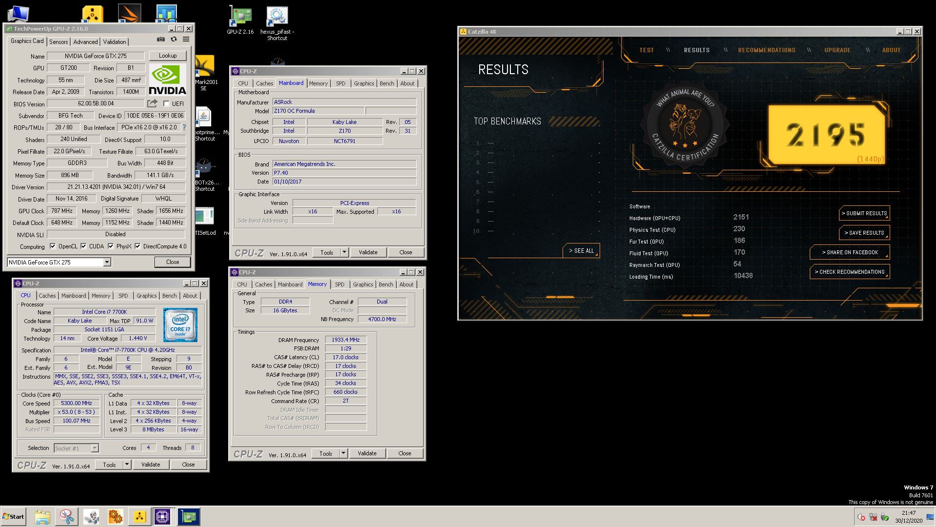Open Windows Explorer folder taskbar icon
Viewport: 936px width, 527px height.
pyautogui.click(x=42, y=517)
